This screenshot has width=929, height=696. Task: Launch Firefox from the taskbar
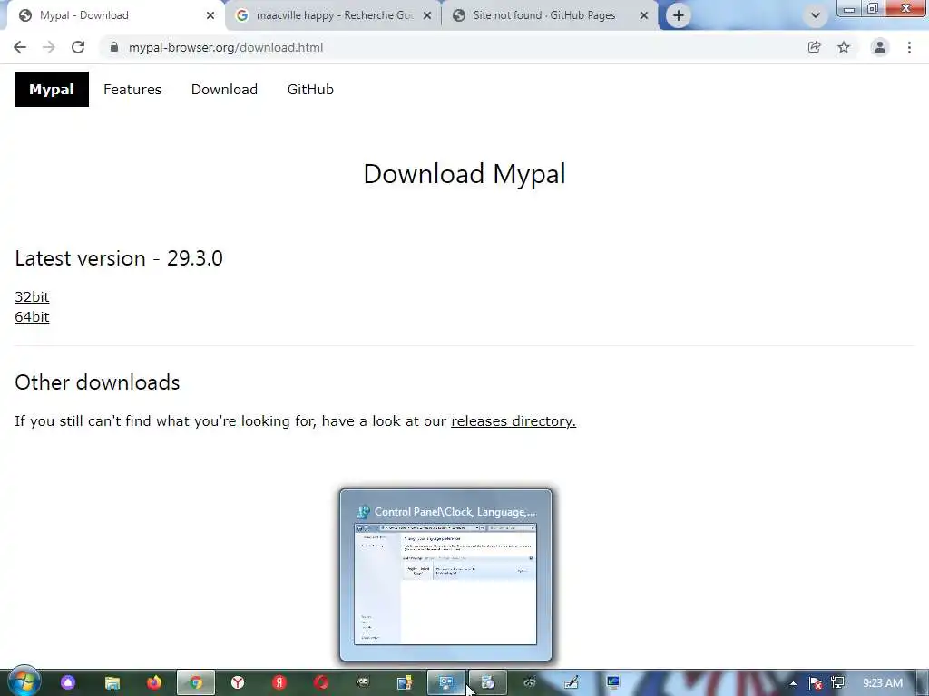[x=154, y=683]
